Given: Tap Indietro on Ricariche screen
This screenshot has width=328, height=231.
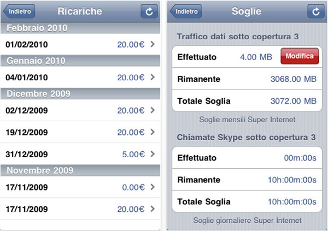Looking at the screenshot, I should (19, 11).
